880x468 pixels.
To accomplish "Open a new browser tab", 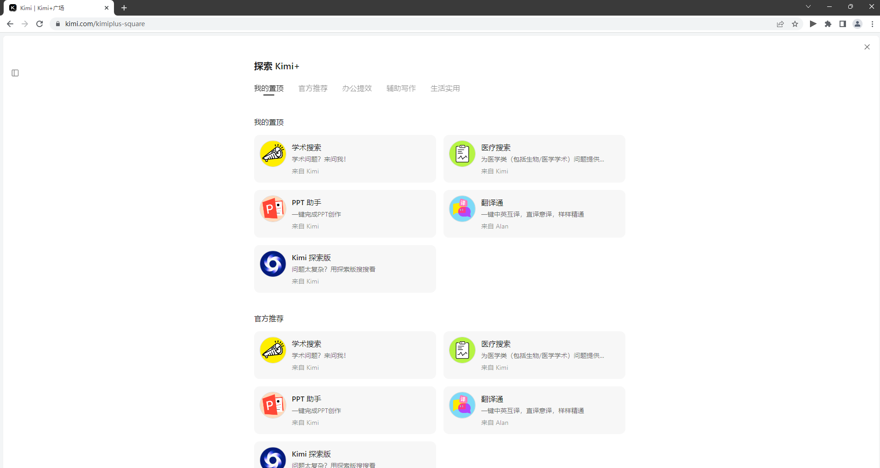I will coord(124,8).
